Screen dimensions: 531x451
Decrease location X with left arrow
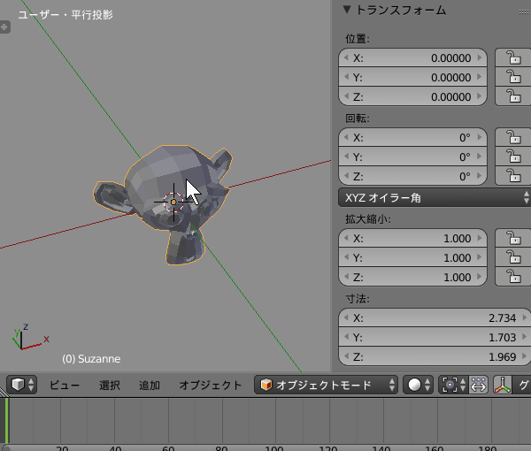pos(346,57)
